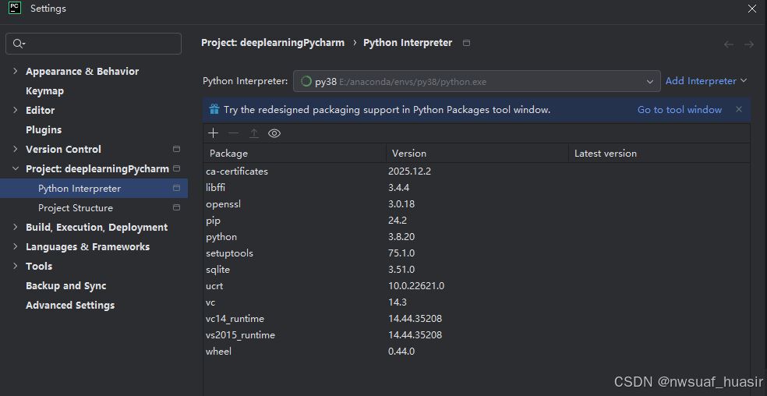This screenshot has width=767, height=396.
Task: Click the Go to tool window link
Action: pos(680,110)
